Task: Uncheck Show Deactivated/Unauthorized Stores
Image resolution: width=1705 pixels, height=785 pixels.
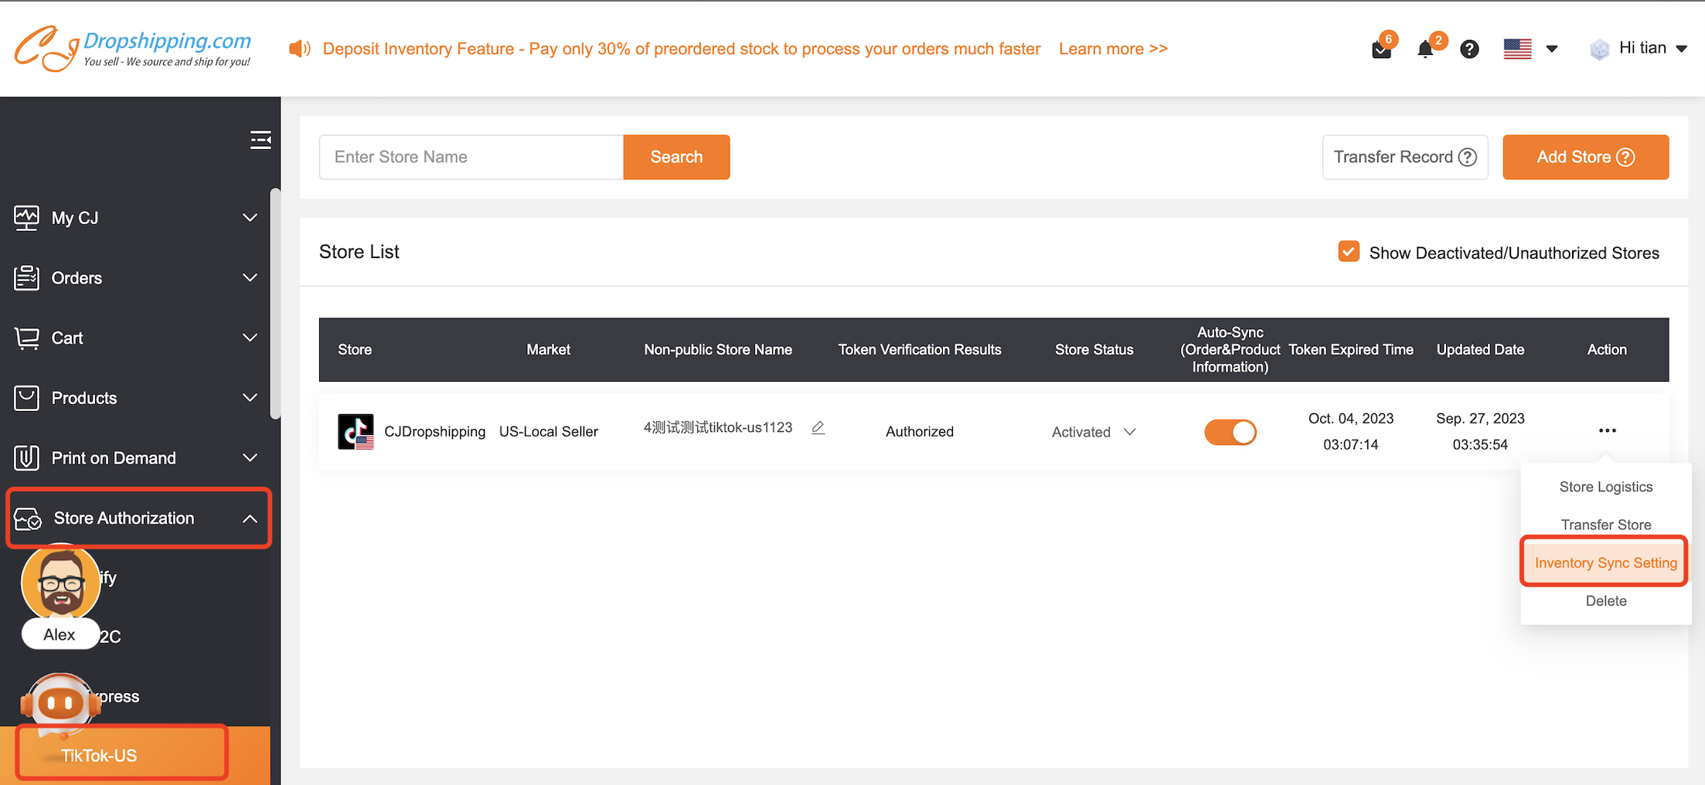Action: (x=1349, y=252)
